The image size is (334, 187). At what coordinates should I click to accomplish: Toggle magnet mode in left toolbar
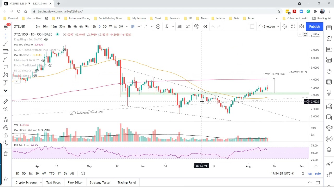[x=5, y=119]
